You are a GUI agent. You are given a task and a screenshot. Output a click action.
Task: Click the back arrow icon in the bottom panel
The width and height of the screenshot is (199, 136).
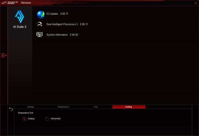11,109
